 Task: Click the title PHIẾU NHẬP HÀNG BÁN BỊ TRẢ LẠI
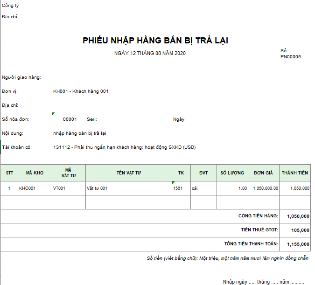(155, 41)
